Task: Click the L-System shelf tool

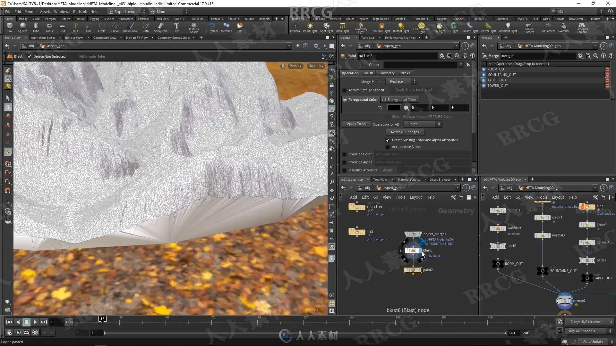Action: (x=212, y=27)
